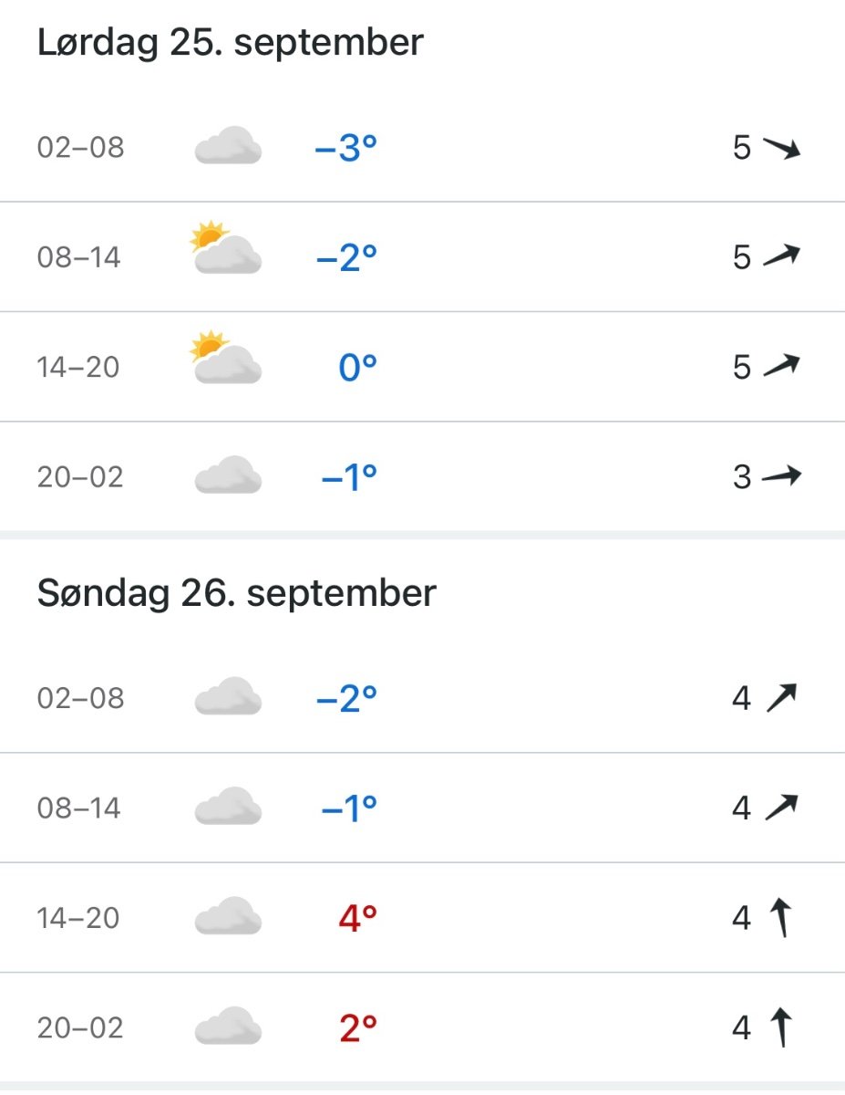This screenshot has height=1095, width=845.
Task: Tap the Sunday 08–14 time label
Action: 79,808
